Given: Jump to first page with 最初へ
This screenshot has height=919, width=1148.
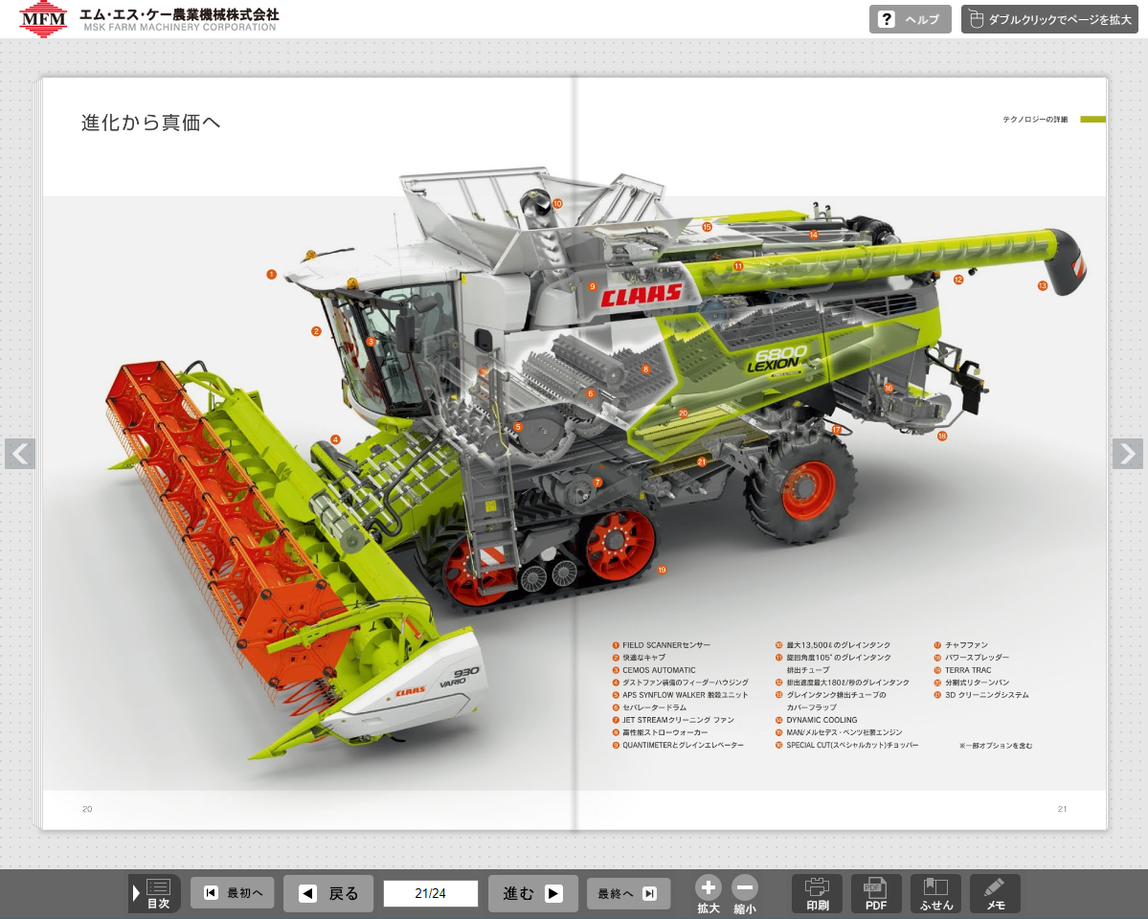Looking at the screenshot, I should tap(233, 892).
